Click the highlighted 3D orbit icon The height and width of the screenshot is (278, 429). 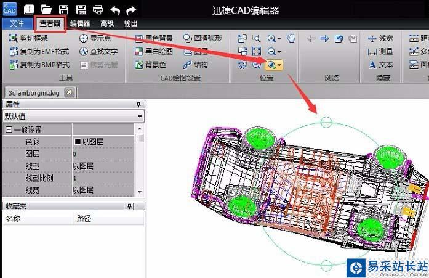point(271,65)
